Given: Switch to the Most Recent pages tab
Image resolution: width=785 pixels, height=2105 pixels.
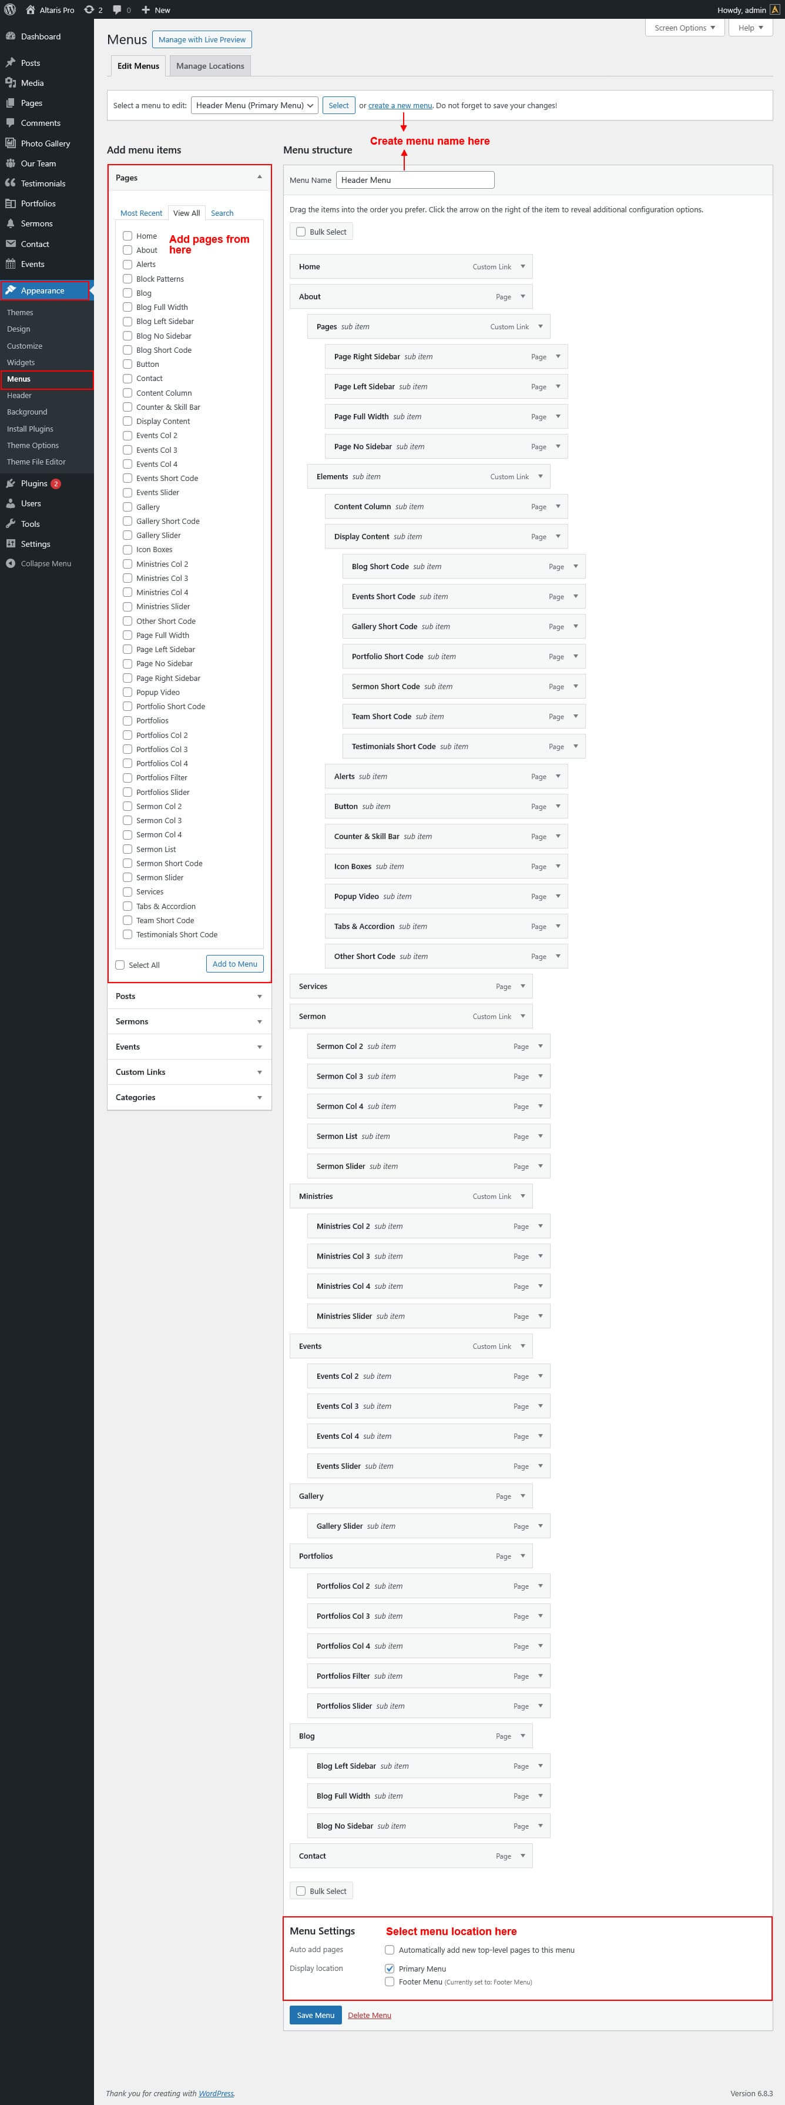Looking at the screenshot, I should (x=142, y=213).
